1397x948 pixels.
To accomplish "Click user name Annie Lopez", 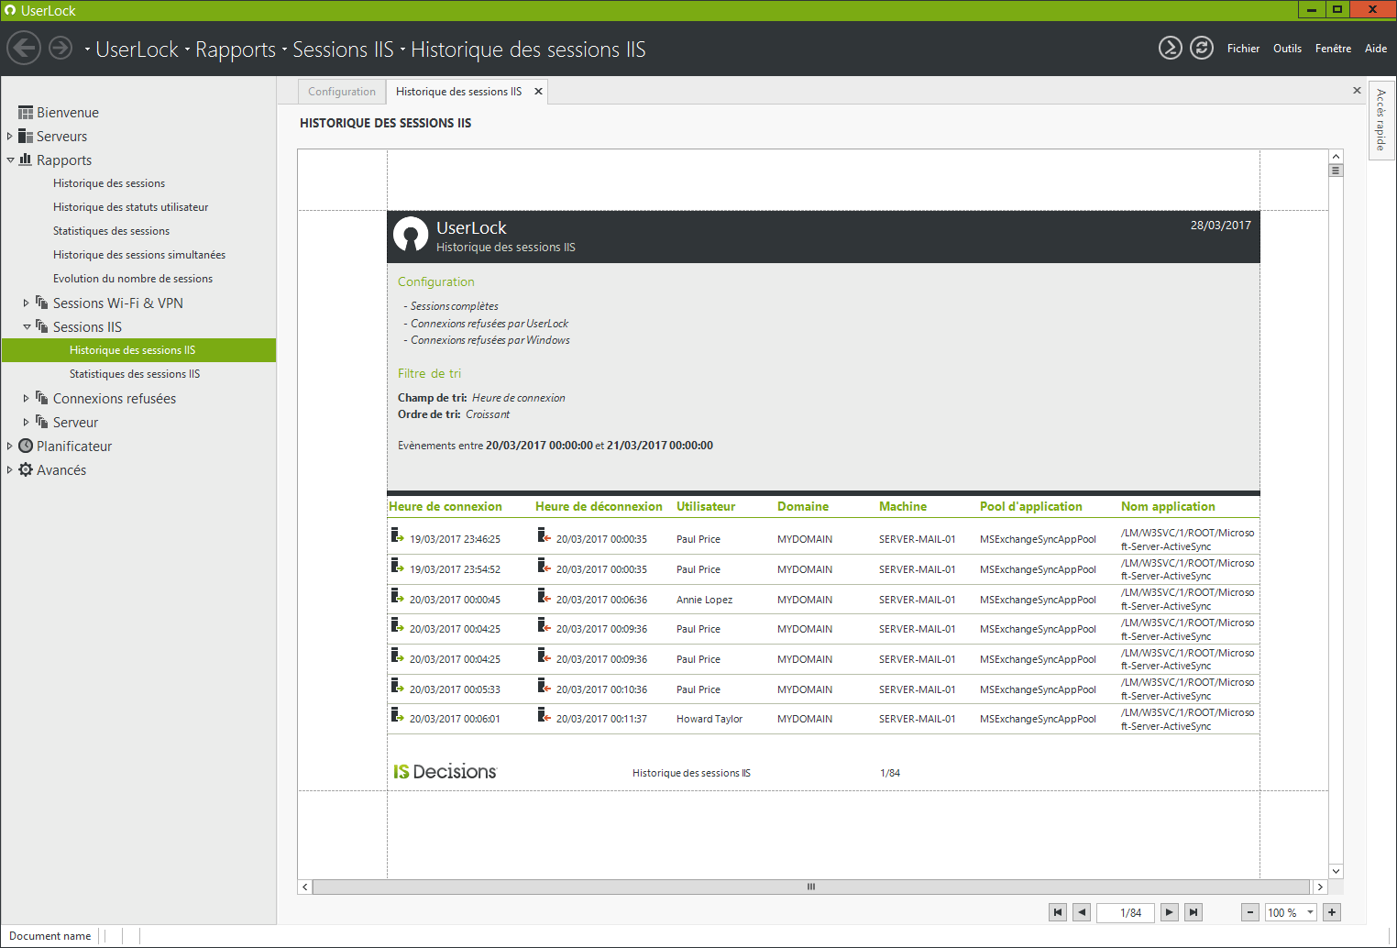I will (704, 600).
